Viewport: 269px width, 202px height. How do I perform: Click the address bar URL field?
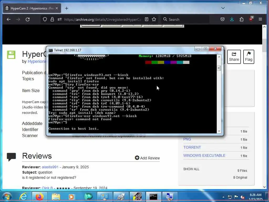pyautogui.click(x=103, y=19)
